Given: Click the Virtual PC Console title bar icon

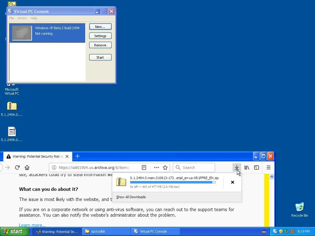Looking at the screenshot, I should click(x=10, y=11).
